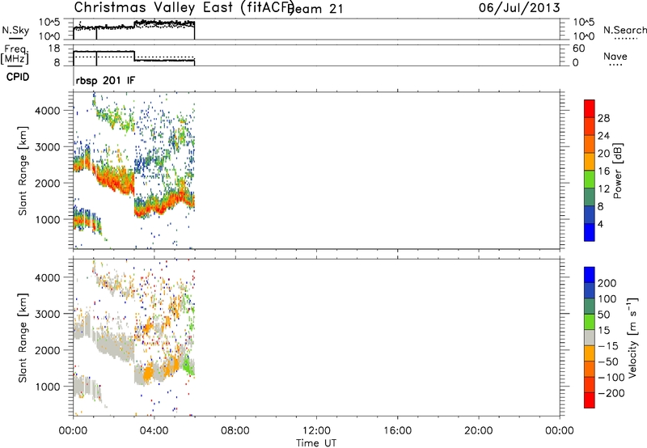This screenshot has width=647, height=448.
Task: Click the 'Christmas Valley East (fitACF)' title
Action: click(x=184, y=7)
